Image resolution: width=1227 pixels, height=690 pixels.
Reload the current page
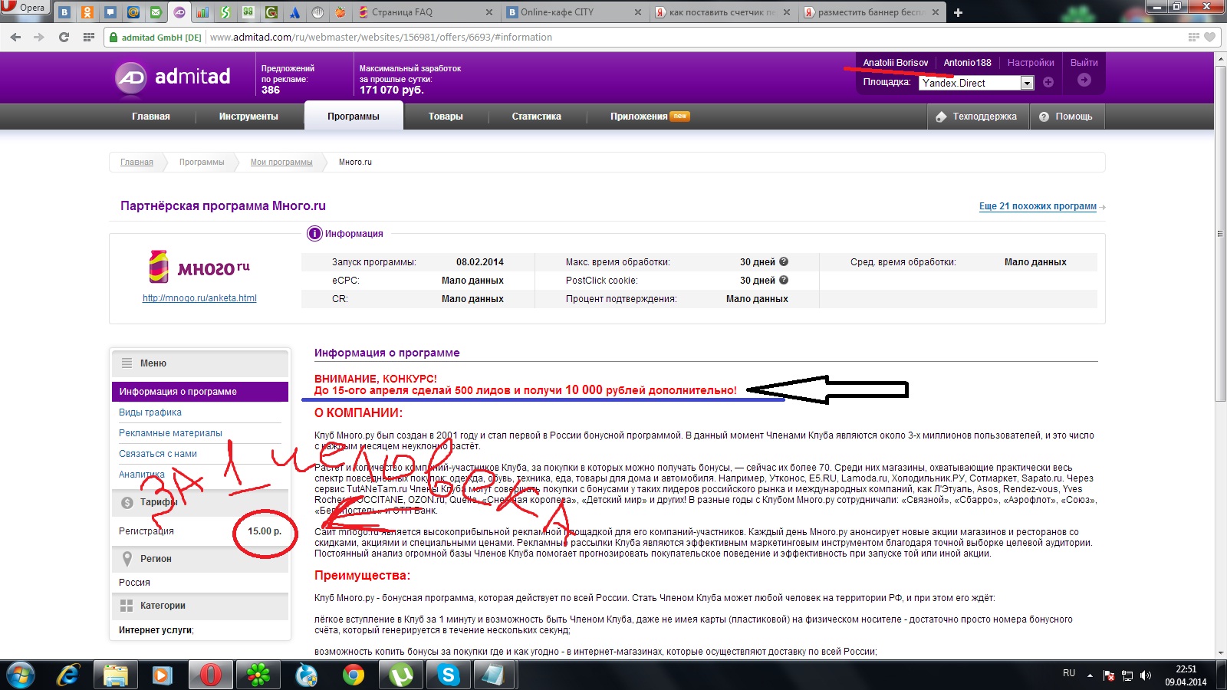pyautogui.click(x=64, y=37)
